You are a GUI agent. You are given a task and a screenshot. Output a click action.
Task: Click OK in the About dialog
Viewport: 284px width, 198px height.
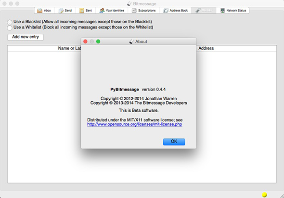(174, 142)
